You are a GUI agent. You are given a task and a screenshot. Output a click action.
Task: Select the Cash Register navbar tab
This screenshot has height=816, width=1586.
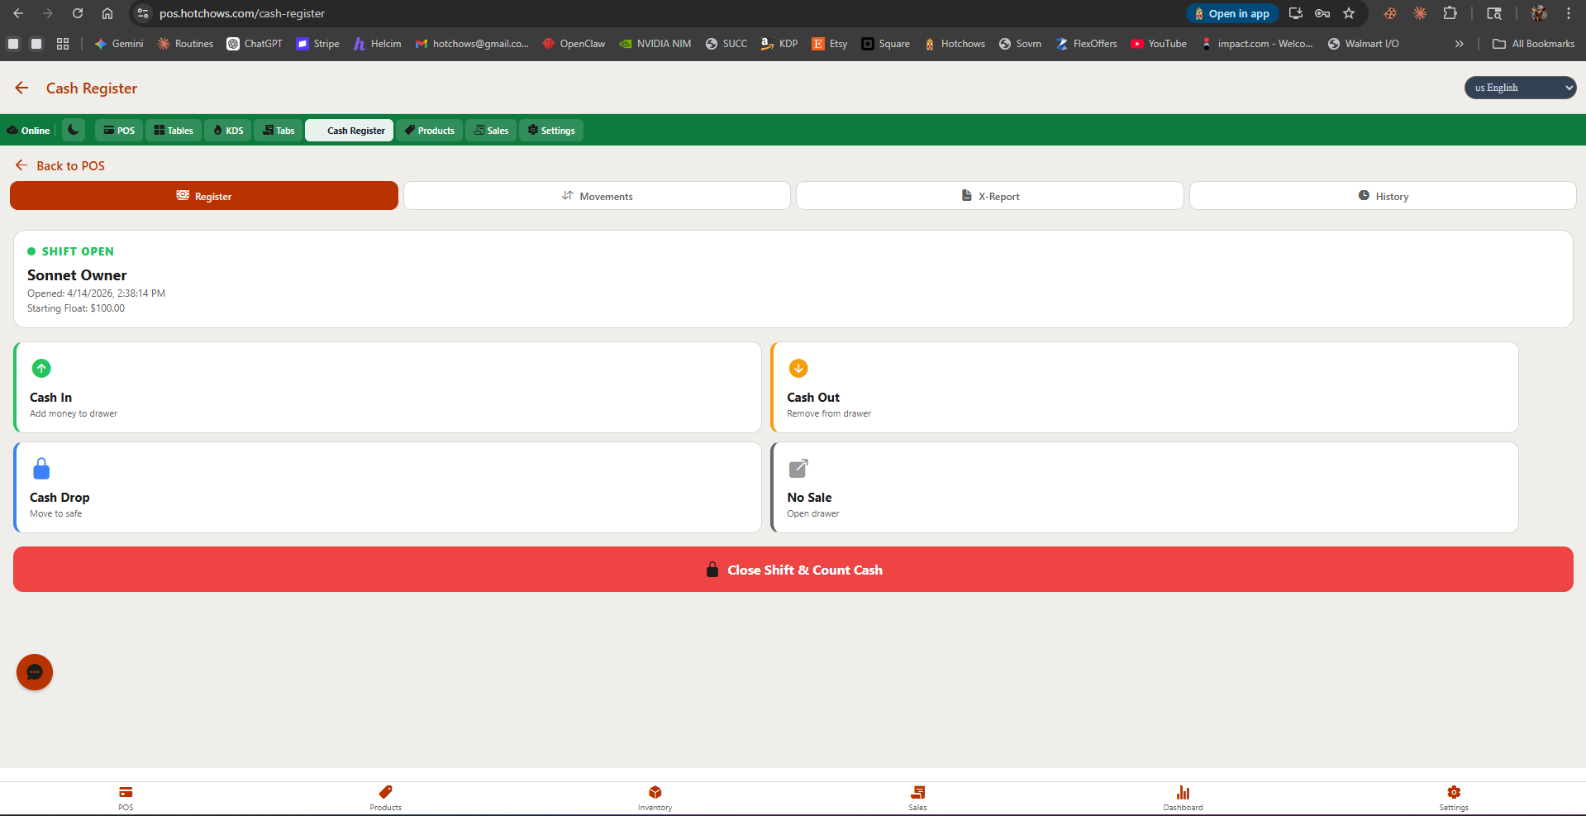click(349, 131)
